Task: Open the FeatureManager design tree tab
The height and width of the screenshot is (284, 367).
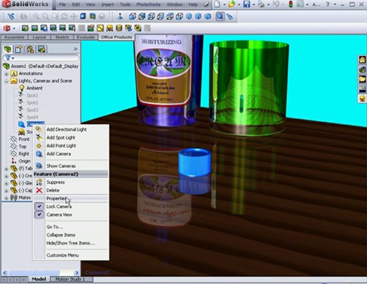Action: point(7,49)
